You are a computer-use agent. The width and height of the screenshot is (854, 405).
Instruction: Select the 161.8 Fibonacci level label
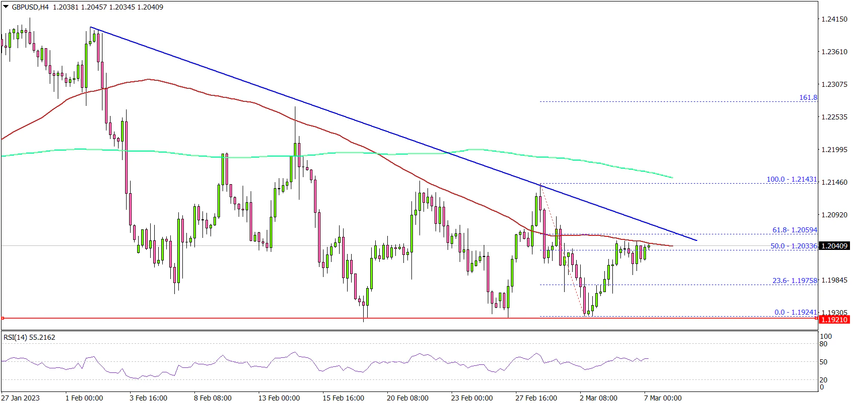click(808, 98)
